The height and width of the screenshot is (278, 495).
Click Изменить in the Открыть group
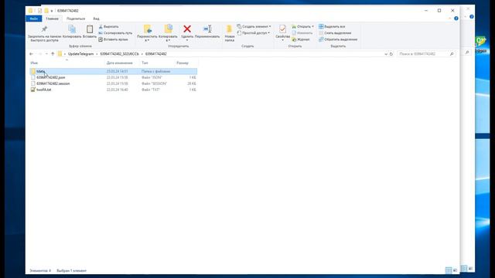(302, 33)
